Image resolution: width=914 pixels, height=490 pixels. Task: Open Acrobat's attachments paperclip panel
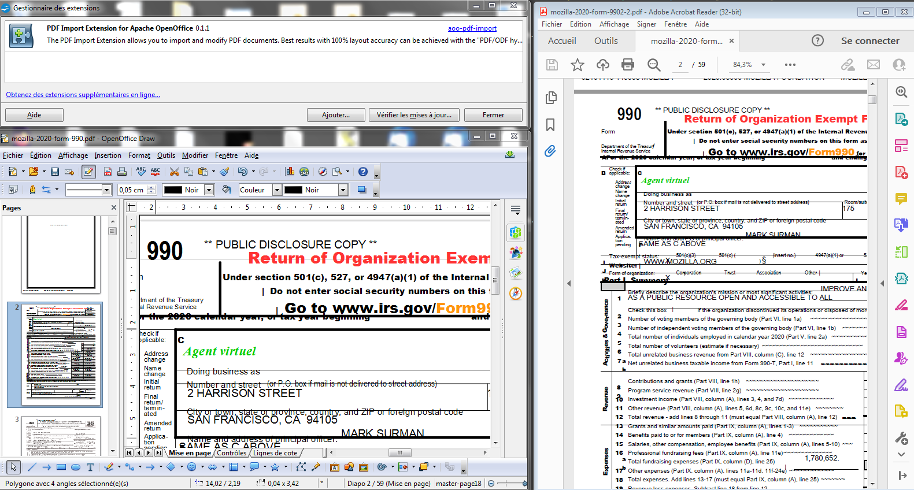coord(550,151)
